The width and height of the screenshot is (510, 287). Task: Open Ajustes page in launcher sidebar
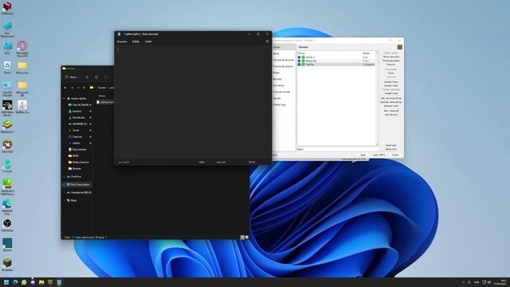click(277, 98)
